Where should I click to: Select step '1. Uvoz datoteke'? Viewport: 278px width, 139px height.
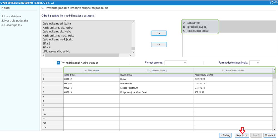11,16
